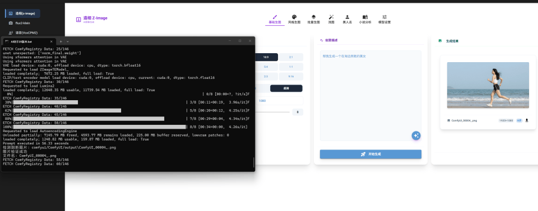
Task: Select the 9:16 aspect ratio
Action: tap(291, 76)
